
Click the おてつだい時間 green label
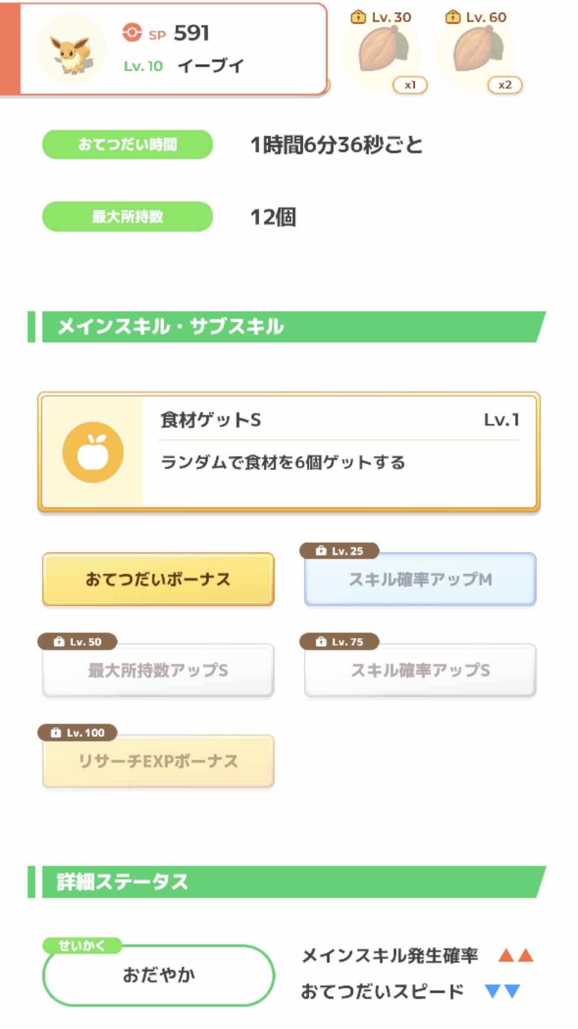point(127,145)
